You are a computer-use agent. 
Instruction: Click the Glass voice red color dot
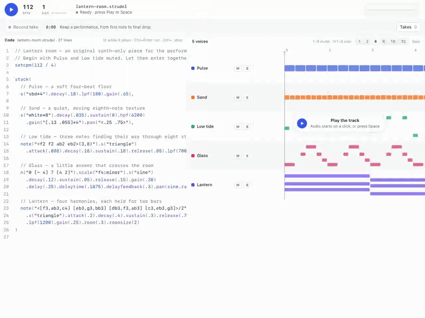[193, 155]
